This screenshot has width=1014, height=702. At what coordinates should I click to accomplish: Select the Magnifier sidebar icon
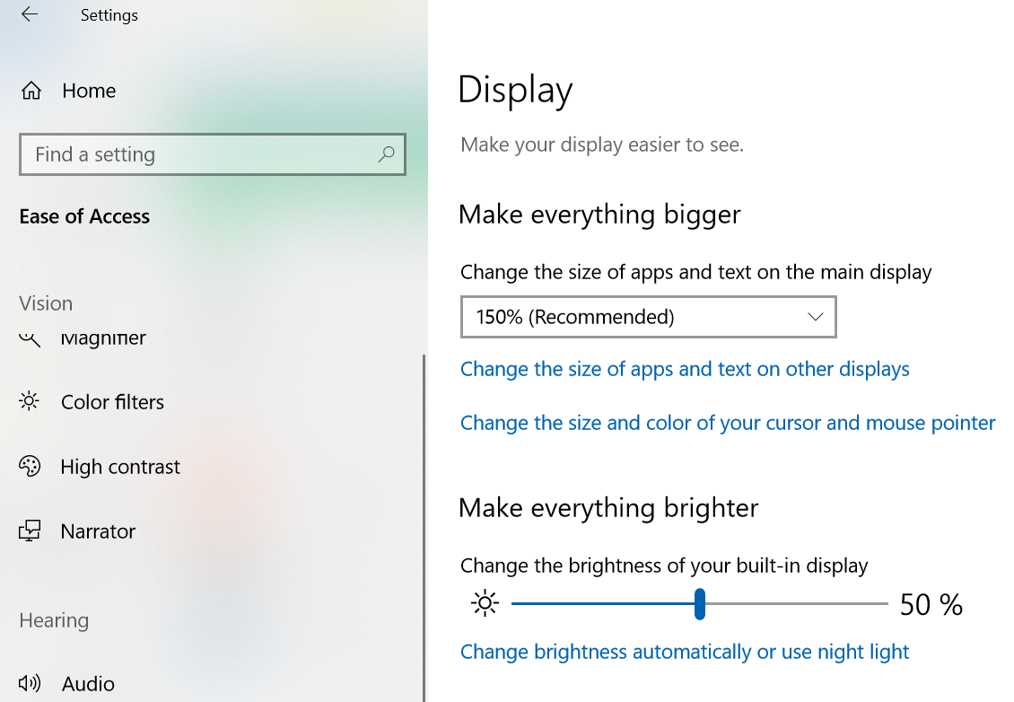30,338
